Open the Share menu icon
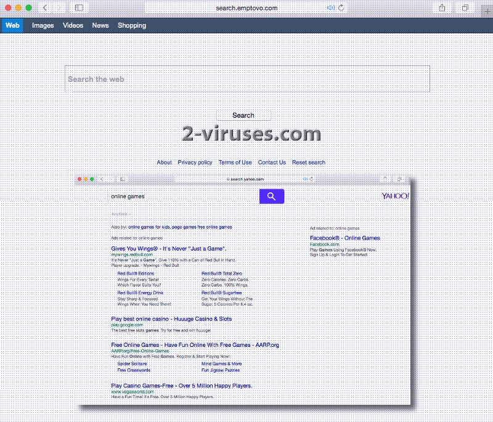 click(442, 8)
